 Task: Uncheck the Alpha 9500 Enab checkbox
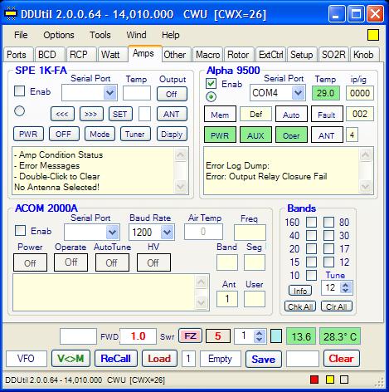(212, 84)
